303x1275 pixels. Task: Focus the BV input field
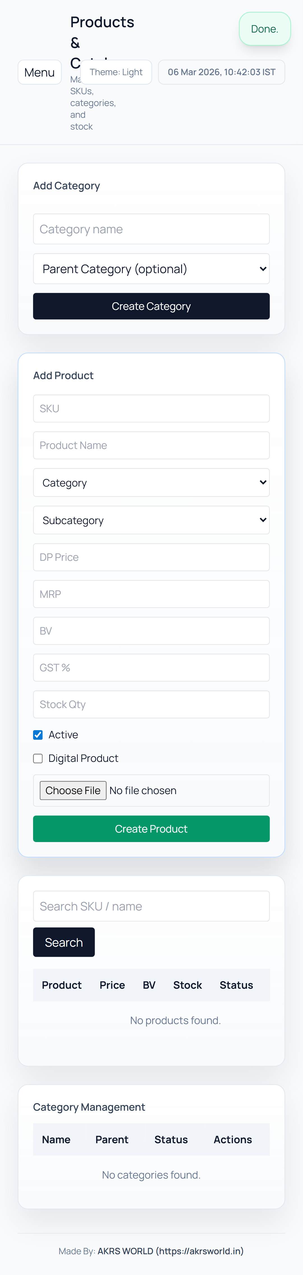(151, 631)
